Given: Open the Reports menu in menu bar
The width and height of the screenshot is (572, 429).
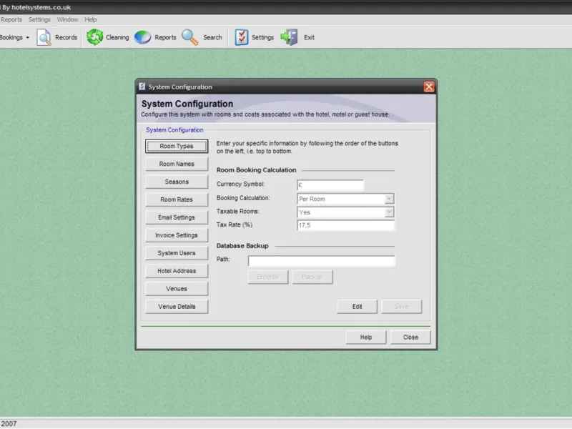Looking at the screenshot, I should point(11,20).
